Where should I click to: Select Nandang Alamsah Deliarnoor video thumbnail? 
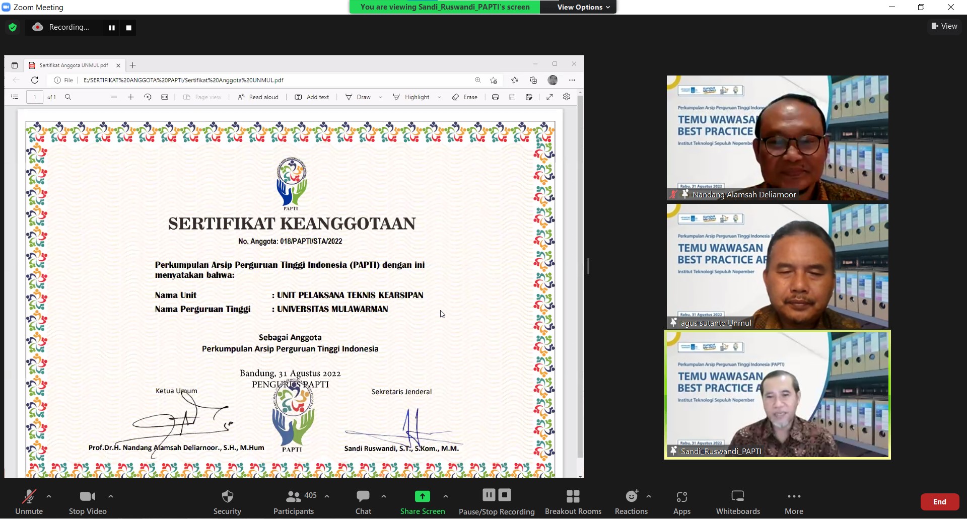777,138
